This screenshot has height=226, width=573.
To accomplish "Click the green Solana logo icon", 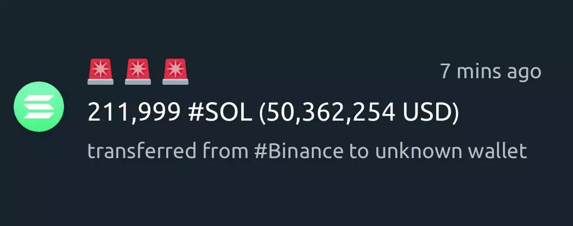I will pyautogui.click(x=39, y=107).
